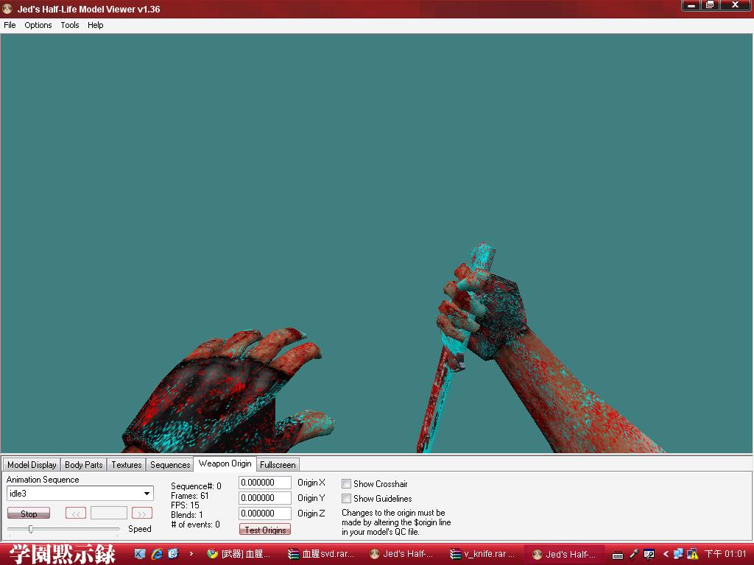Step to the previous animation frame
This screenshot has height=565, width=754.
click(x=76, y=514)
